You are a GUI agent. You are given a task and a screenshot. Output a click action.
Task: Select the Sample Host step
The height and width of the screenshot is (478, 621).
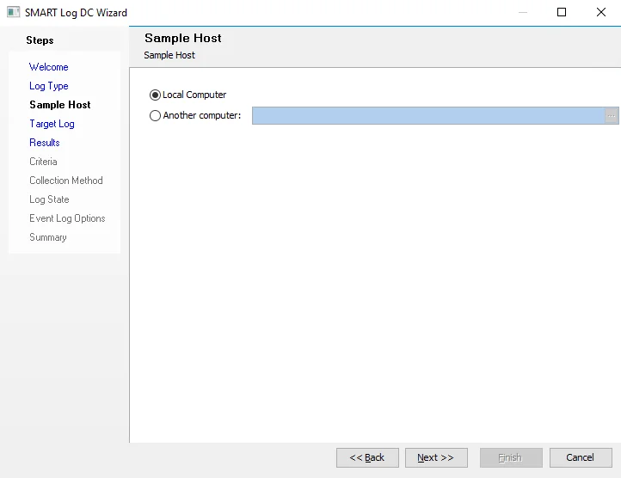[x=60, y=105]
